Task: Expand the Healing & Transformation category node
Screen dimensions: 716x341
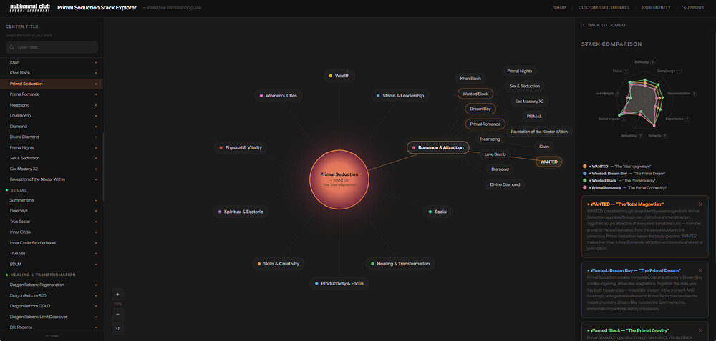Action: click(401, 263)
